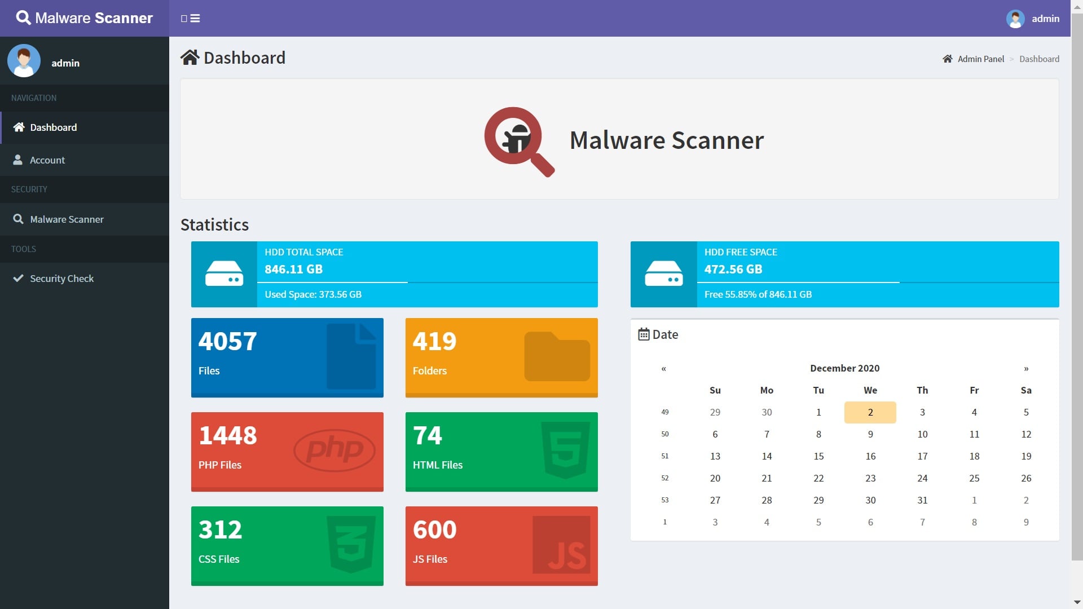Go to previous month with the « arrow
This screenshot has height=609, width=1083.
(x=663, y=368)
